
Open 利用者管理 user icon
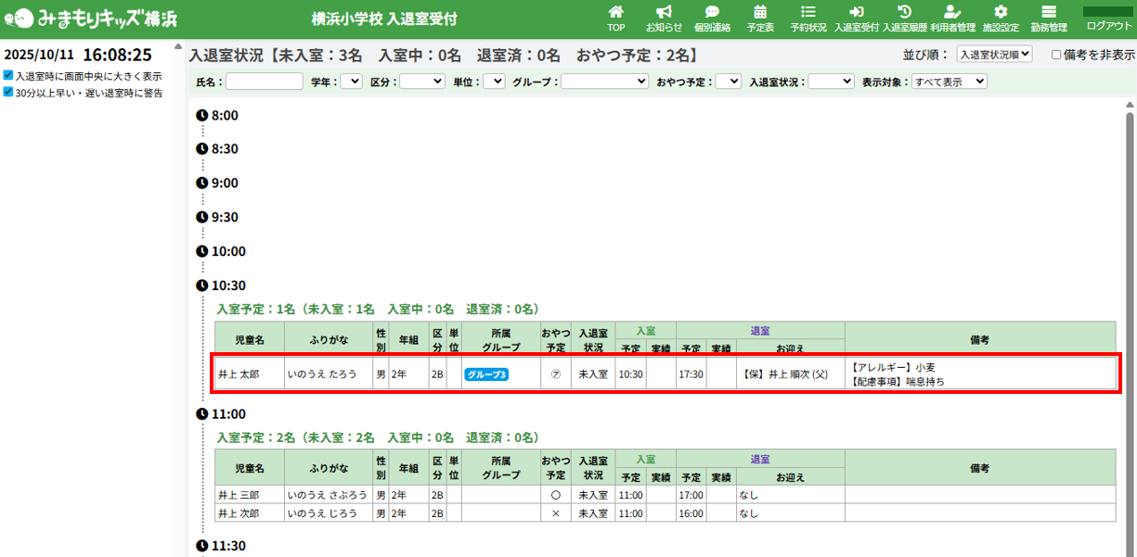coord(952,12)
